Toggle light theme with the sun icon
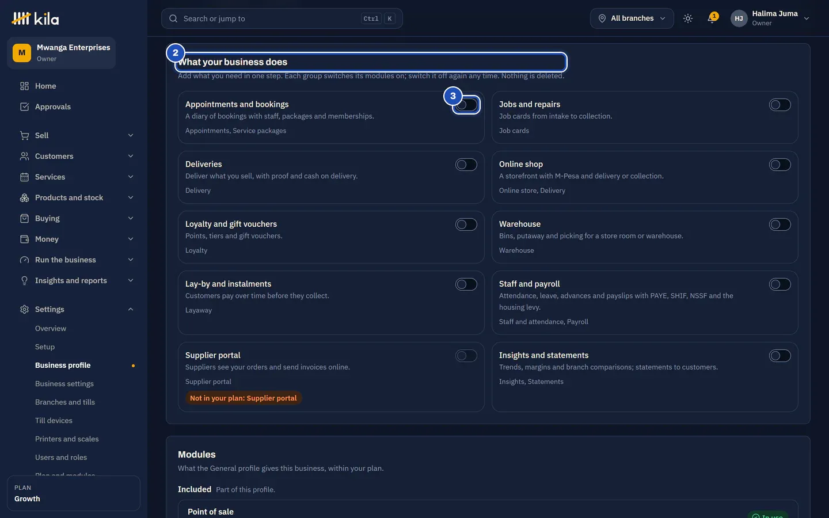Image resolution: width=829 pixels, height=518 pixels. [x=687, y=18]
